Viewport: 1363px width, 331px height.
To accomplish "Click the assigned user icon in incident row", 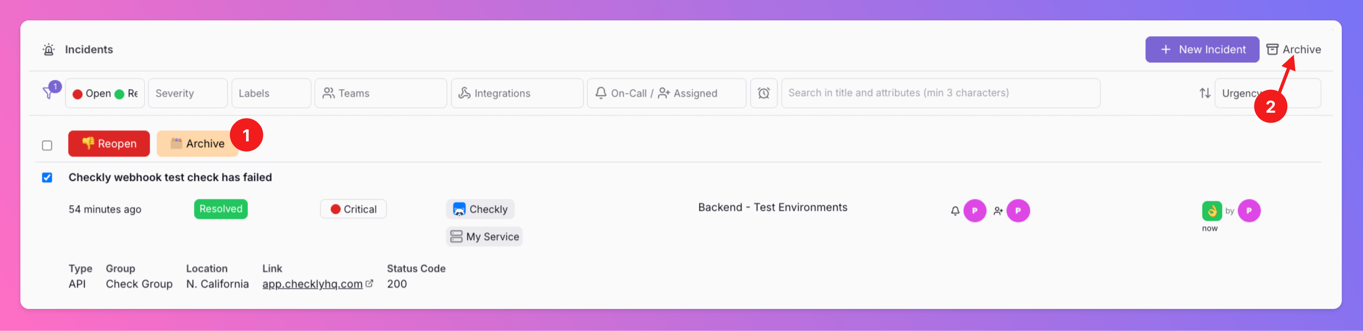I will click(x=998, y=211).
